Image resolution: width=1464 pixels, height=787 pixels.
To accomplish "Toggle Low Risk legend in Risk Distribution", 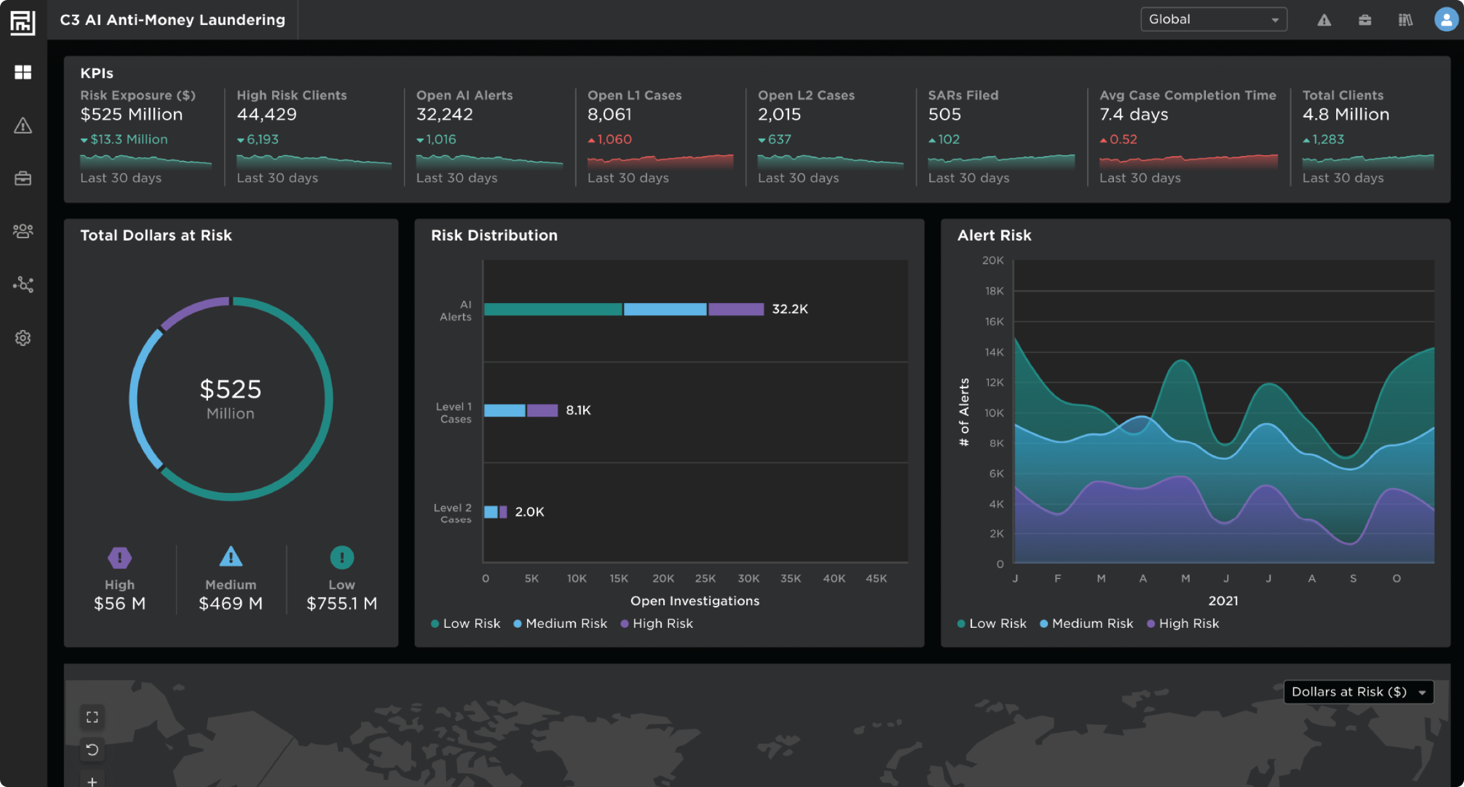I will tap(466, 623).
